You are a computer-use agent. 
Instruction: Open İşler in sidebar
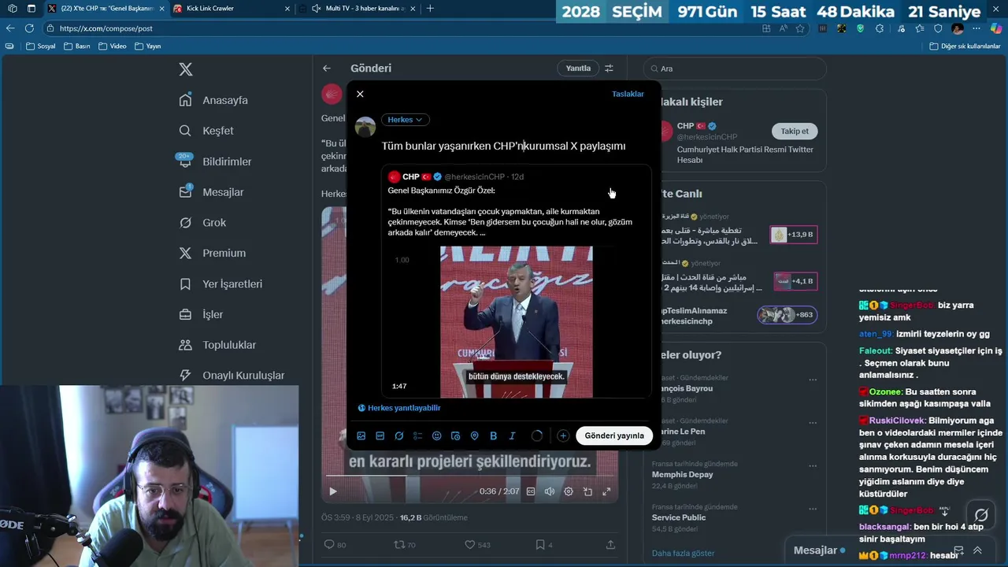click(202, 314)
